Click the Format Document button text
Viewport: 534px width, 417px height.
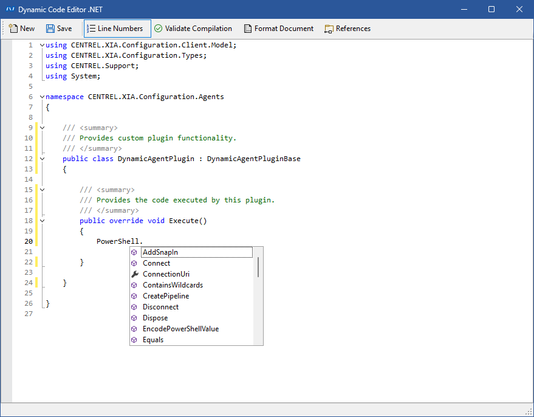click(x=284, y=29)
